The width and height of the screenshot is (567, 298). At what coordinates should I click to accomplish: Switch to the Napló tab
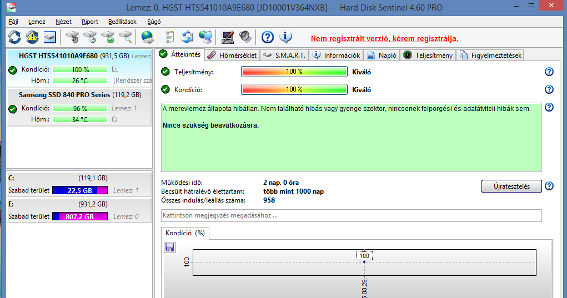382,55
